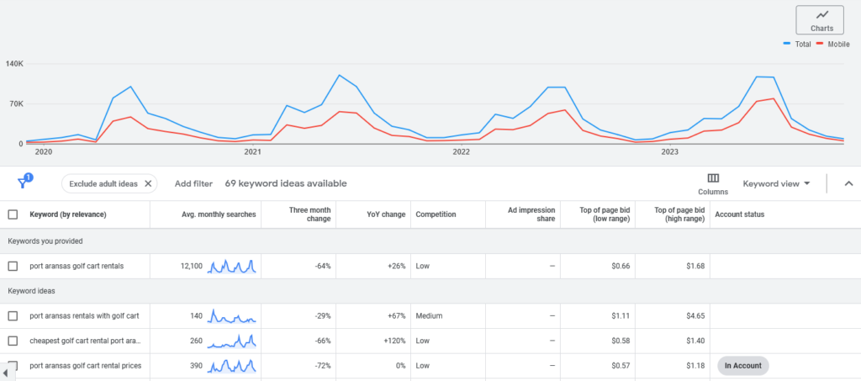The height and width of the screenshot is (381, 861).
Task: Click the 12,100 searches trend sparkline
Action: coord(232,267)
